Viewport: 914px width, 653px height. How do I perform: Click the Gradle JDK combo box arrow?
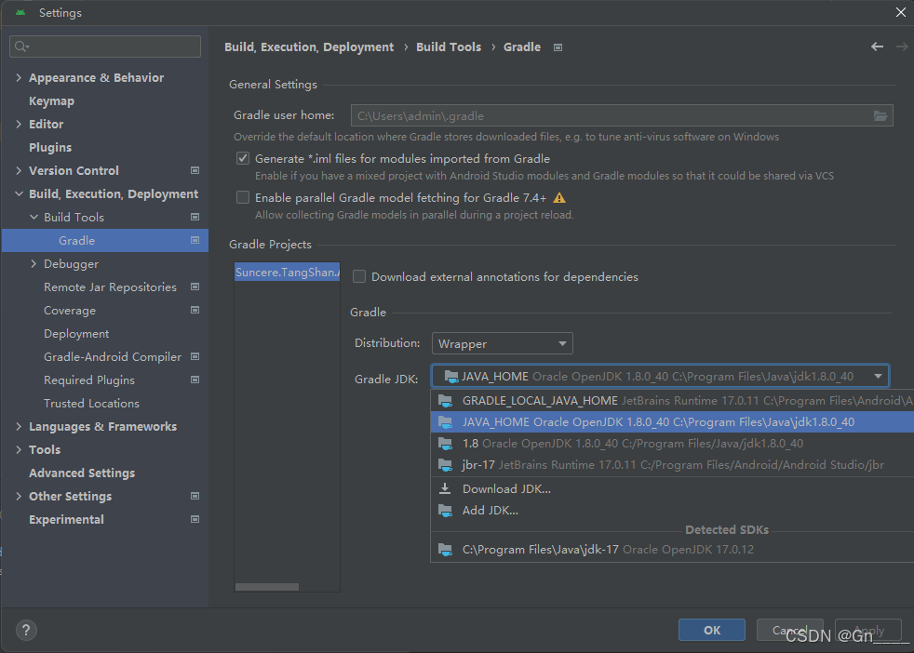point(878,377)
